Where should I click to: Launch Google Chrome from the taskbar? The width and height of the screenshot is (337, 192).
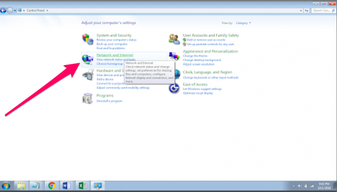tap(52, 185)
